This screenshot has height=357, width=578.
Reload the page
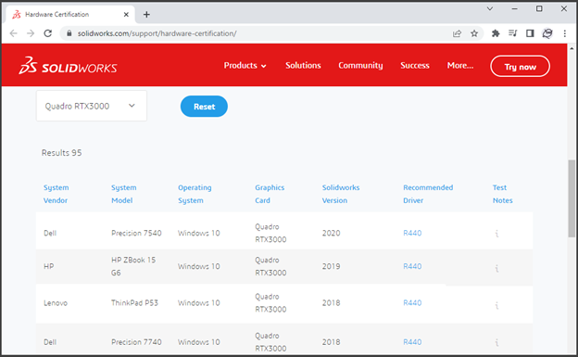click(48, 33)
